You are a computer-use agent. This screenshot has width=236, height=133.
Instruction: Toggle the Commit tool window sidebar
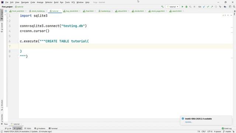[x=2, y=27]
